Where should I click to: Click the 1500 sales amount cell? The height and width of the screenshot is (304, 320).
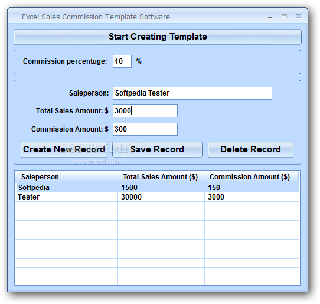[x=161, y=188]
